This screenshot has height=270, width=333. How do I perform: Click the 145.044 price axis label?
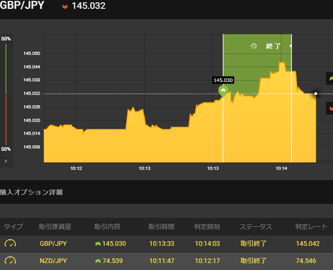tap(32, 67)
